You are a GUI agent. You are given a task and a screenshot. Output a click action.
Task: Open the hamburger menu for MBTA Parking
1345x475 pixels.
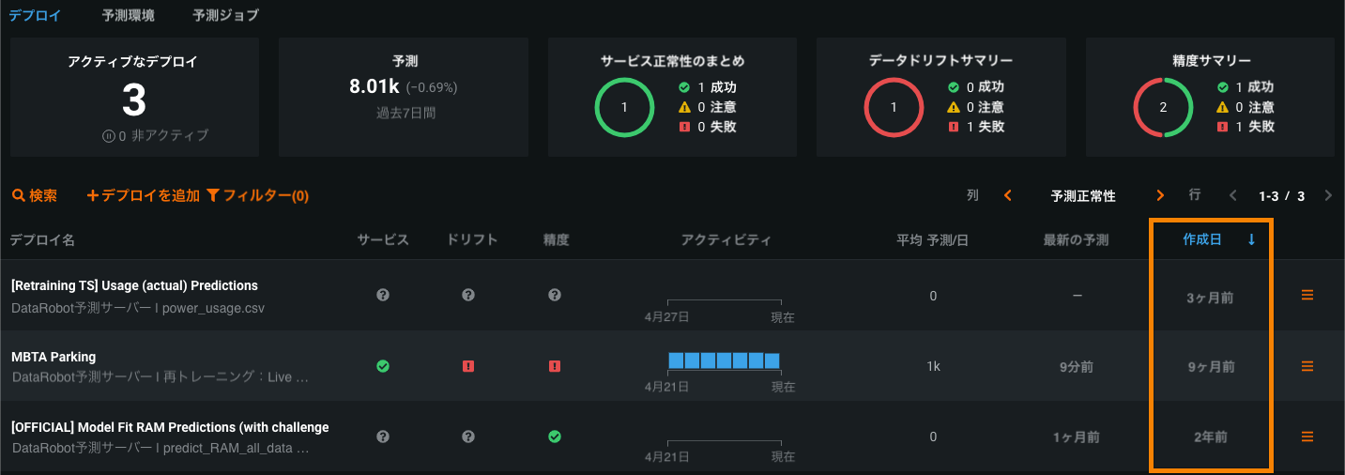pos(1307,366)
